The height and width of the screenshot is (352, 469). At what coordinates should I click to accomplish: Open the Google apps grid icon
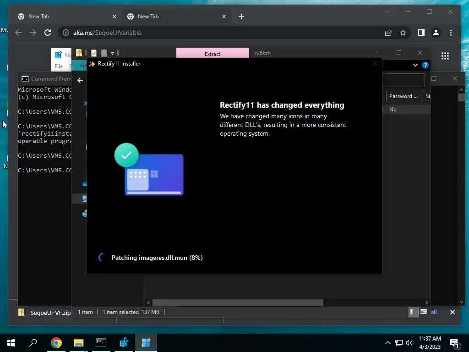(x=445, y=55)
